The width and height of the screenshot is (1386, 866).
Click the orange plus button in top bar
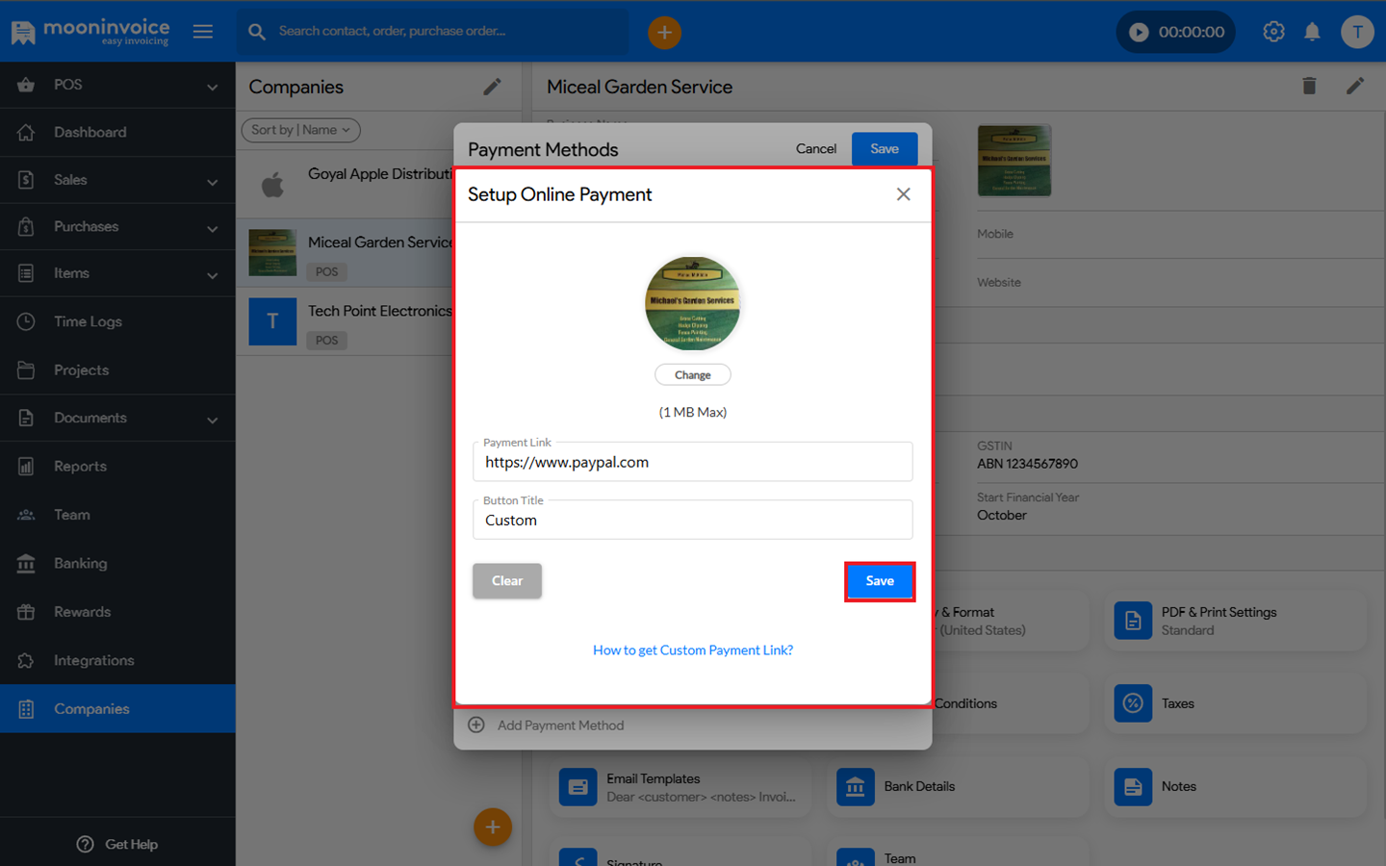point(664,32)
